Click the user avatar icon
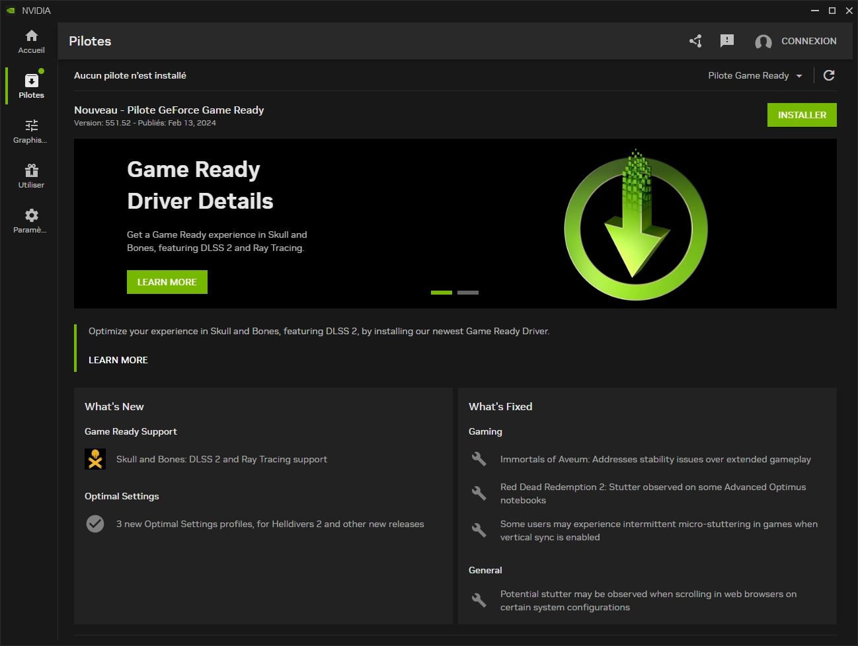 coord(763,42)
